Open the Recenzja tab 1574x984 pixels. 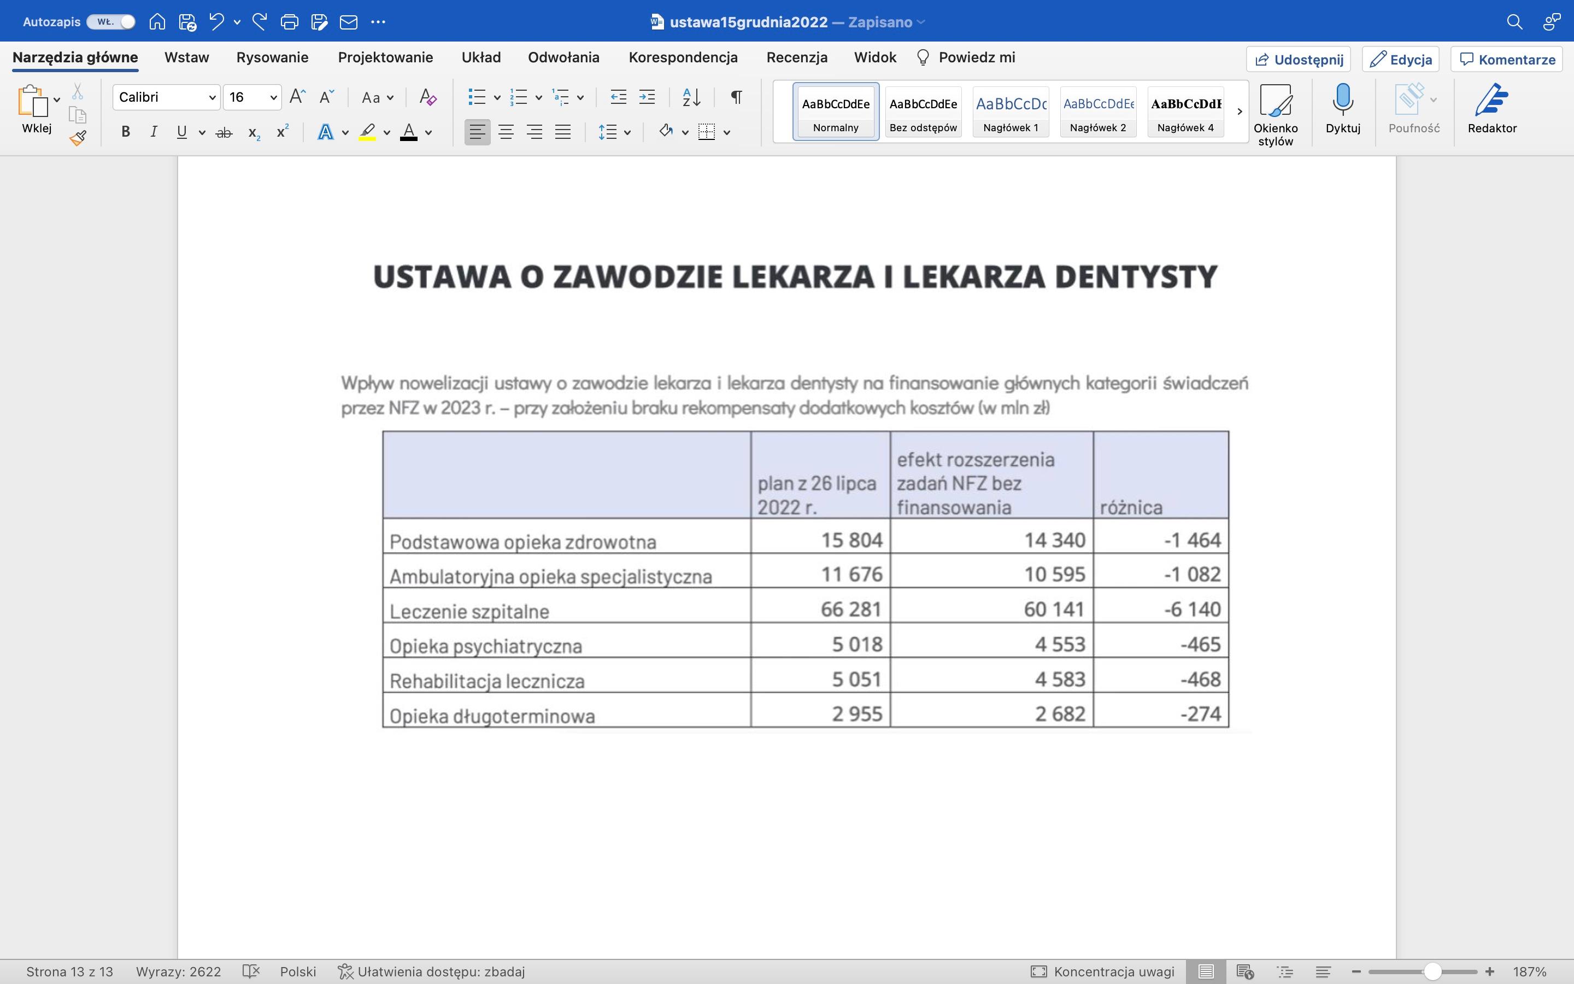tap(797, 57)
